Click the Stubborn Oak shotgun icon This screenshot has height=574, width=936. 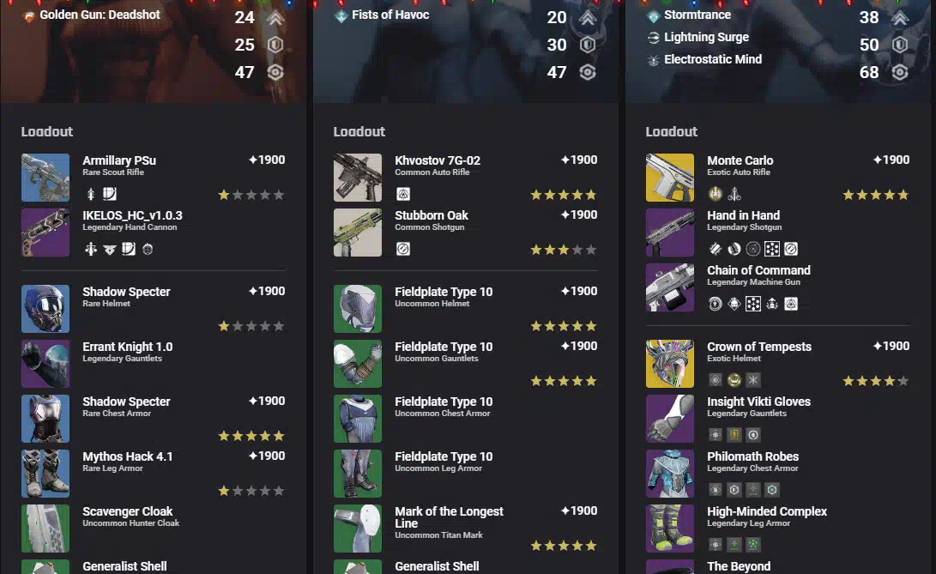pyautogui.click(x=358, y=233)
